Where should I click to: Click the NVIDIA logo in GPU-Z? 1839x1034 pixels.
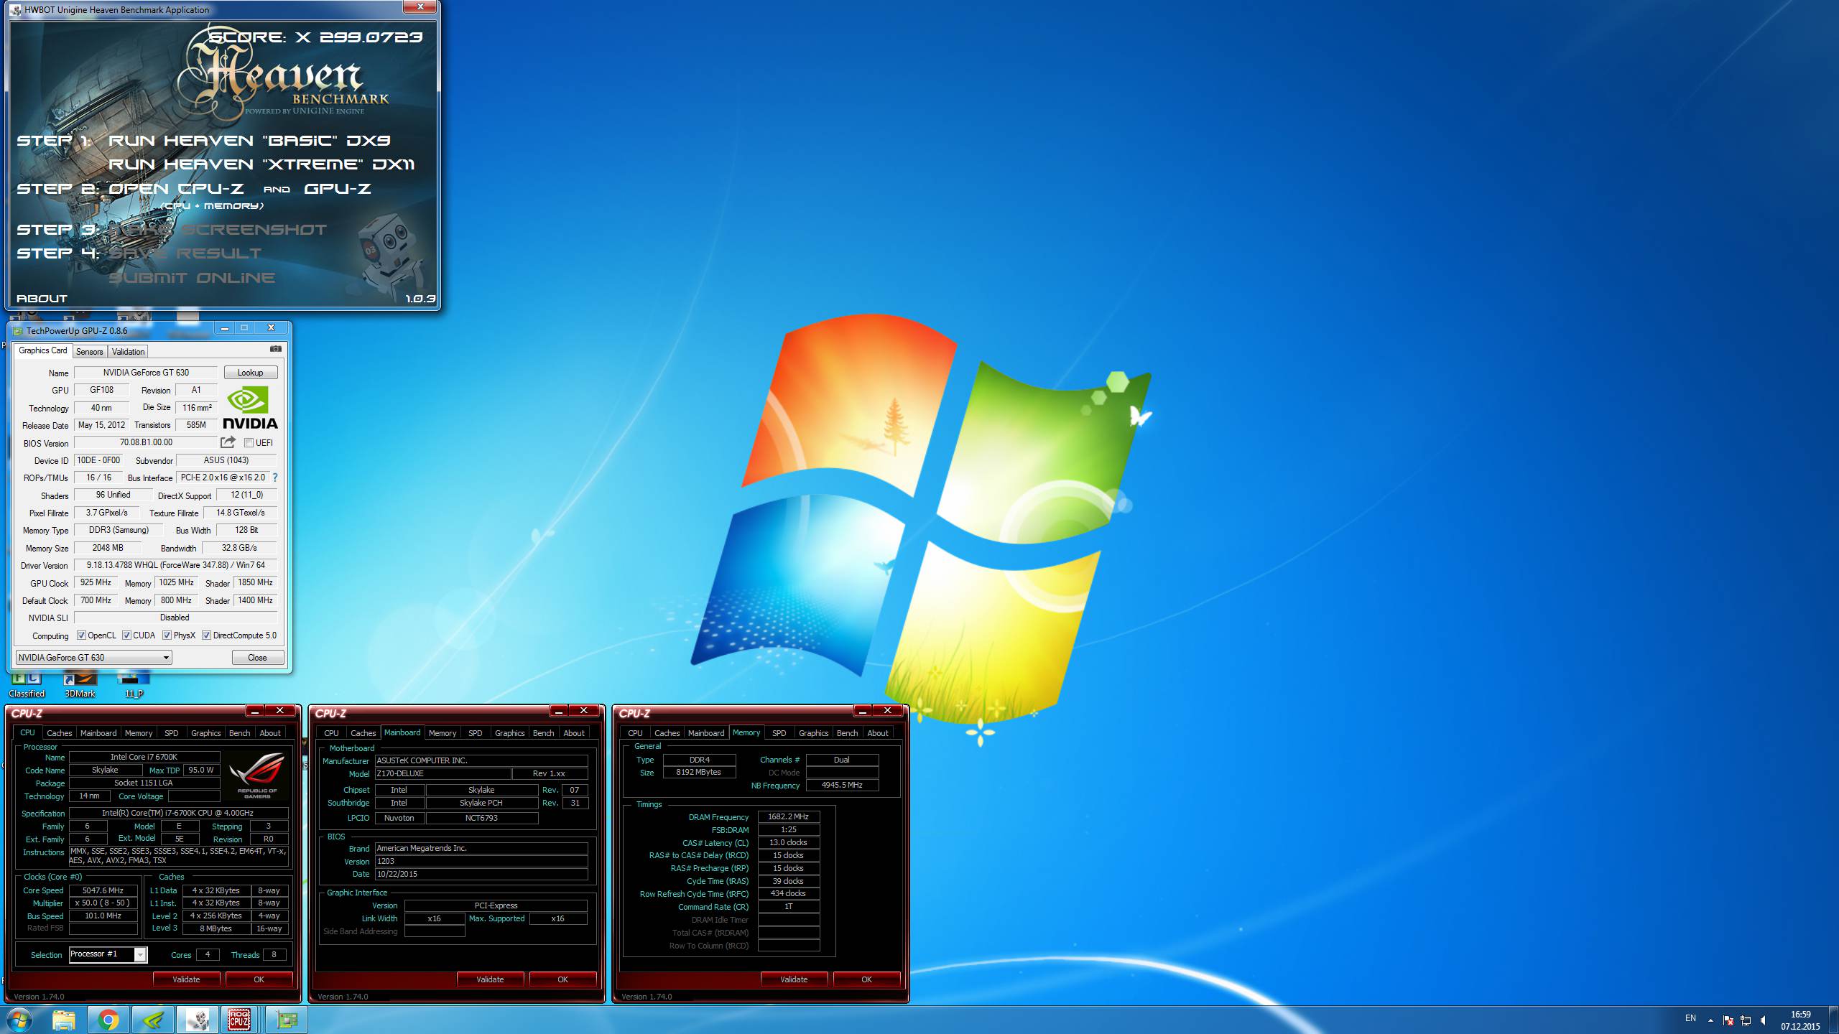(x=250, y=407)
